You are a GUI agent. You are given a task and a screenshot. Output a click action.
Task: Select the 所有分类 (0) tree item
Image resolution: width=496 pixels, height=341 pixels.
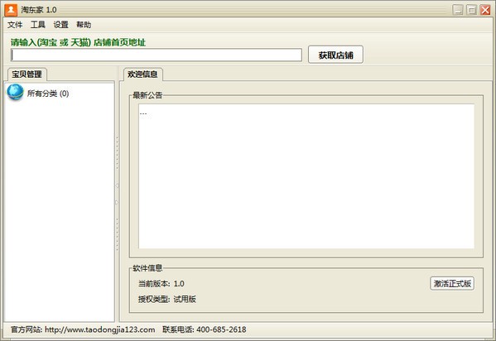[x=48, y=94]
